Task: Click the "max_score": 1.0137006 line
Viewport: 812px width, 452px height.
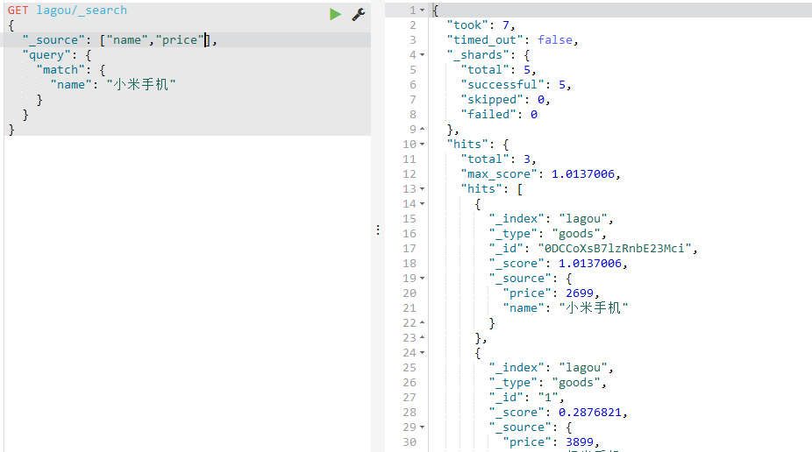Action: (540, 174)
